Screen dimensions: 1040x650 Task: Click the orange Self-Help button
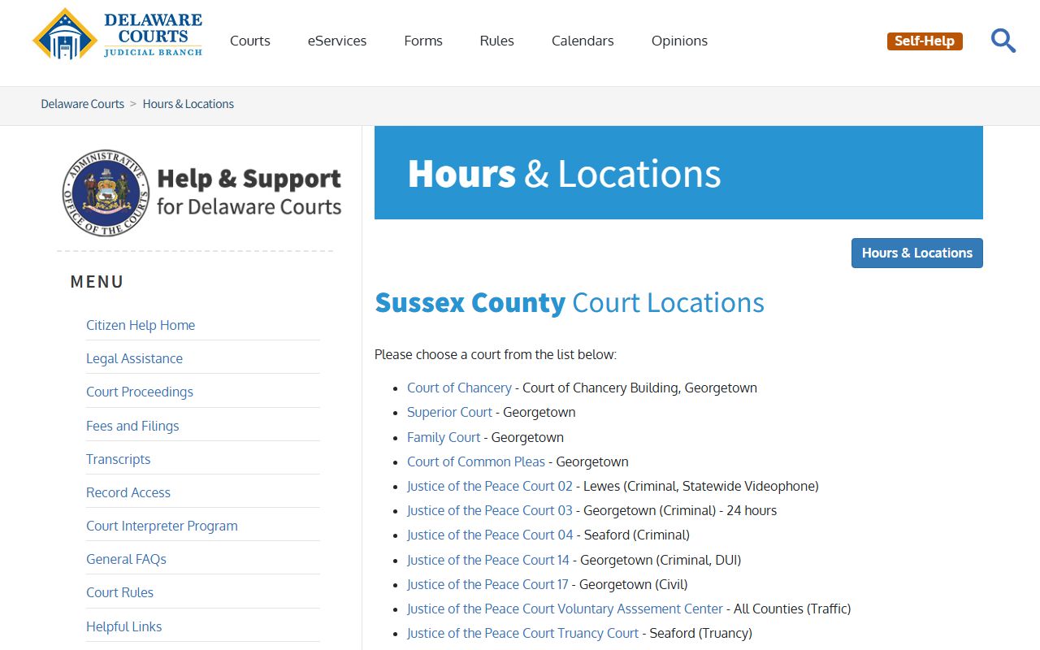tap(925, 41)
